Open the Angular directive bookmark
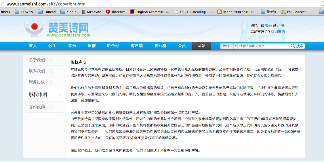The height and width of the screenshot is (163, 324). [116, 12]
